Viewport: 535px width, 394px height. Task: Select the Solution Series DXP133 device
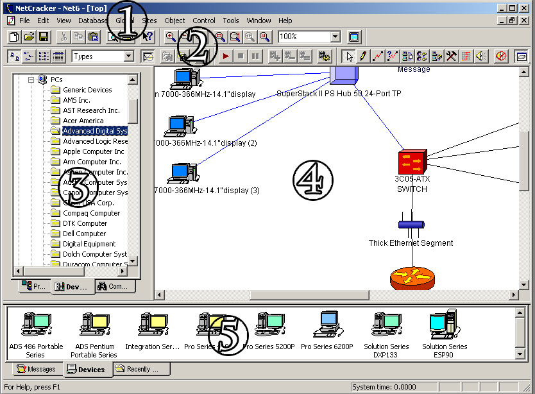point(386,335)
